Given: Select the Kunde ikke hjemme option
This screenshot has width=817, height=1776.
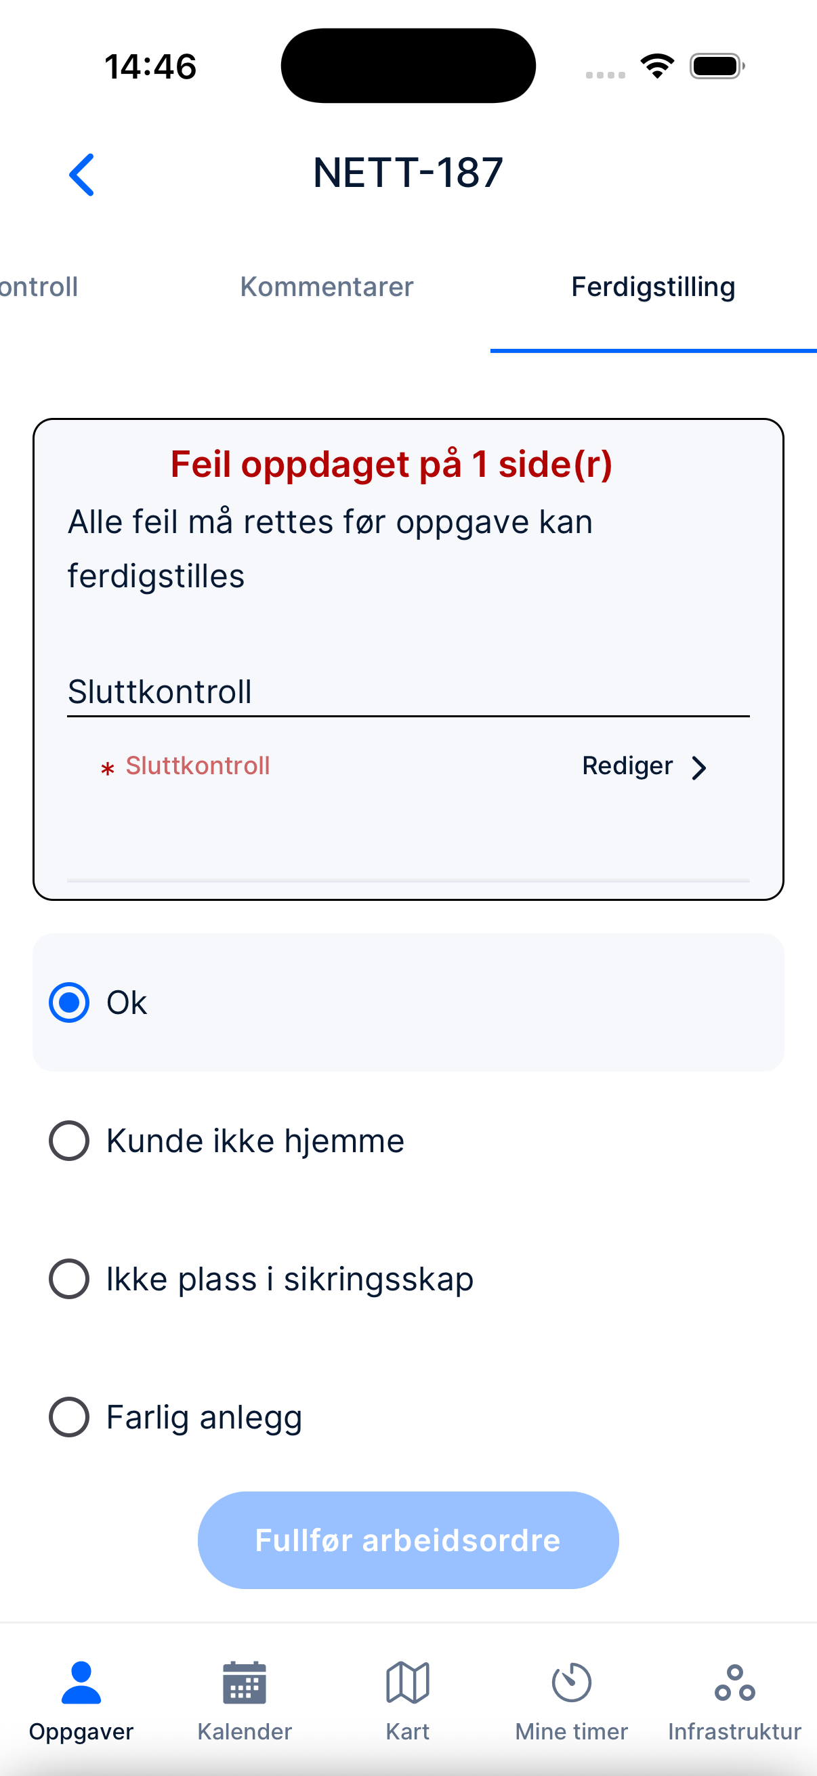Looking at the screenshot, I should coord(69,1141).
